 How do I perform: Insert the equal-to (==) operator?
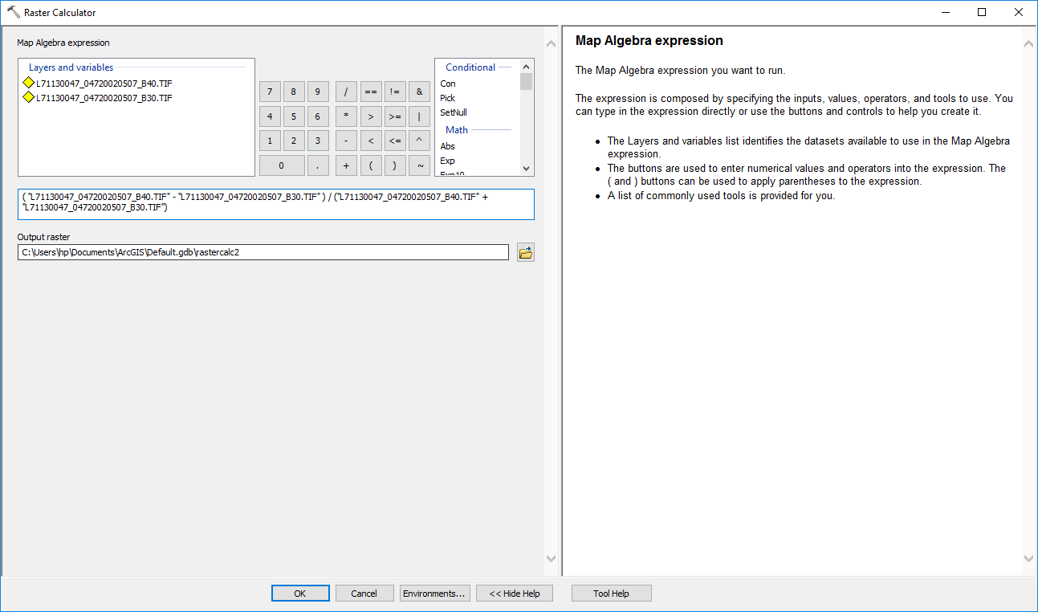[x=370, y=92]
